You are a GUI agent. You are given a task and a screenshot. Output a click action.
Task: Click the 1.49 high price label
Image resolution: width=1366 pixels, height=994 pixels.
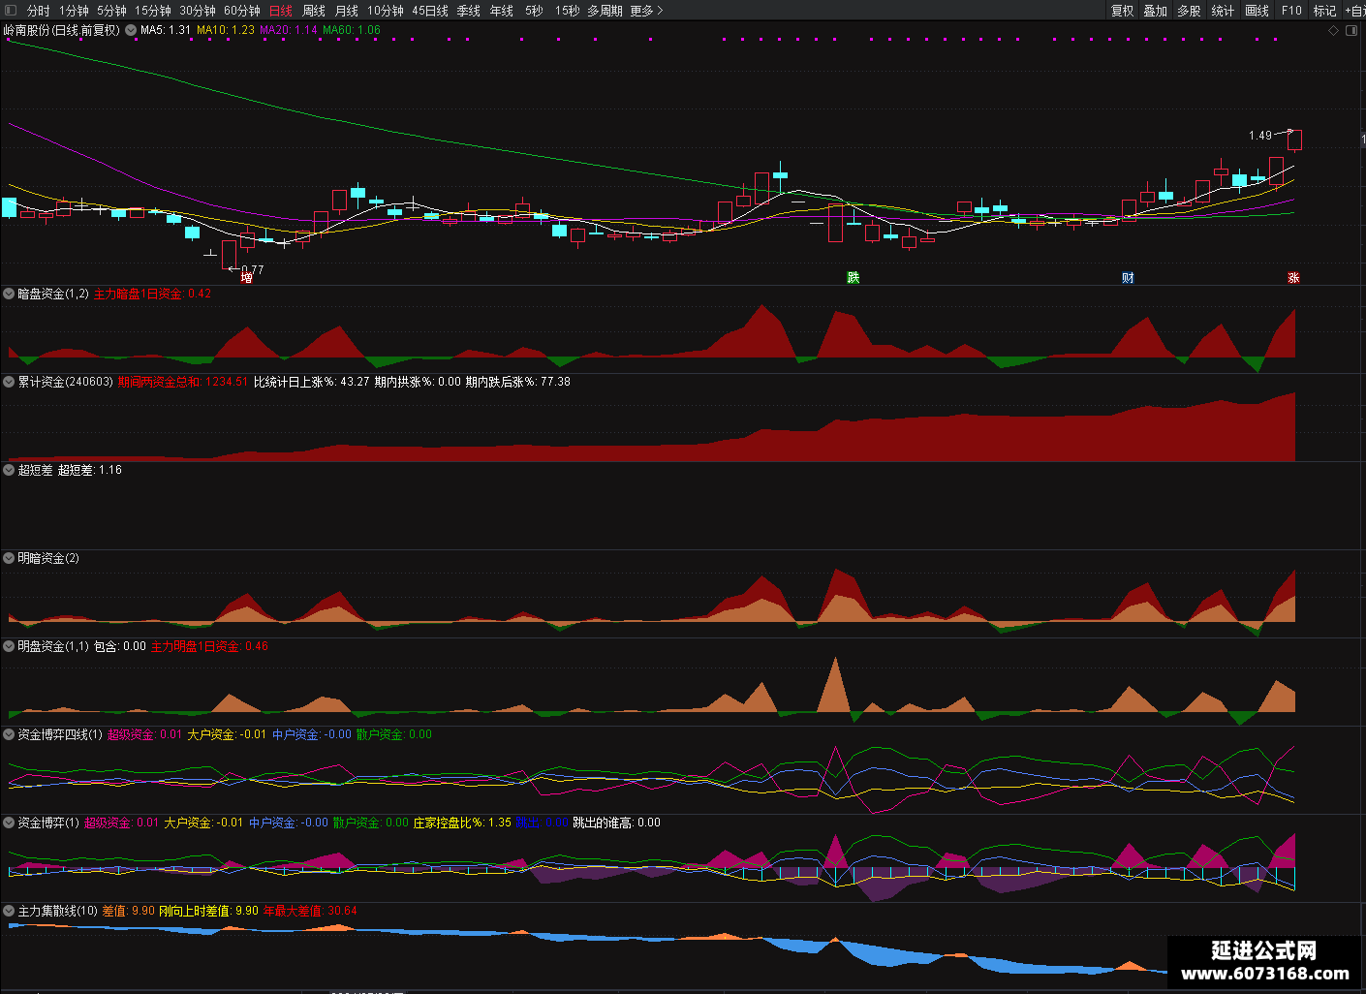point(1259,136)
